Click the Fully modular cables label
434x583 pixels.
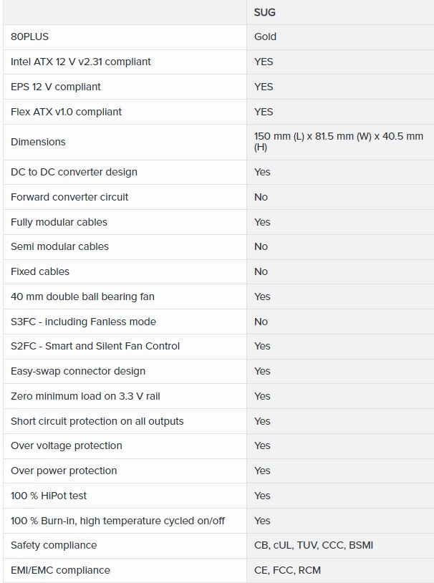(59, 222)
